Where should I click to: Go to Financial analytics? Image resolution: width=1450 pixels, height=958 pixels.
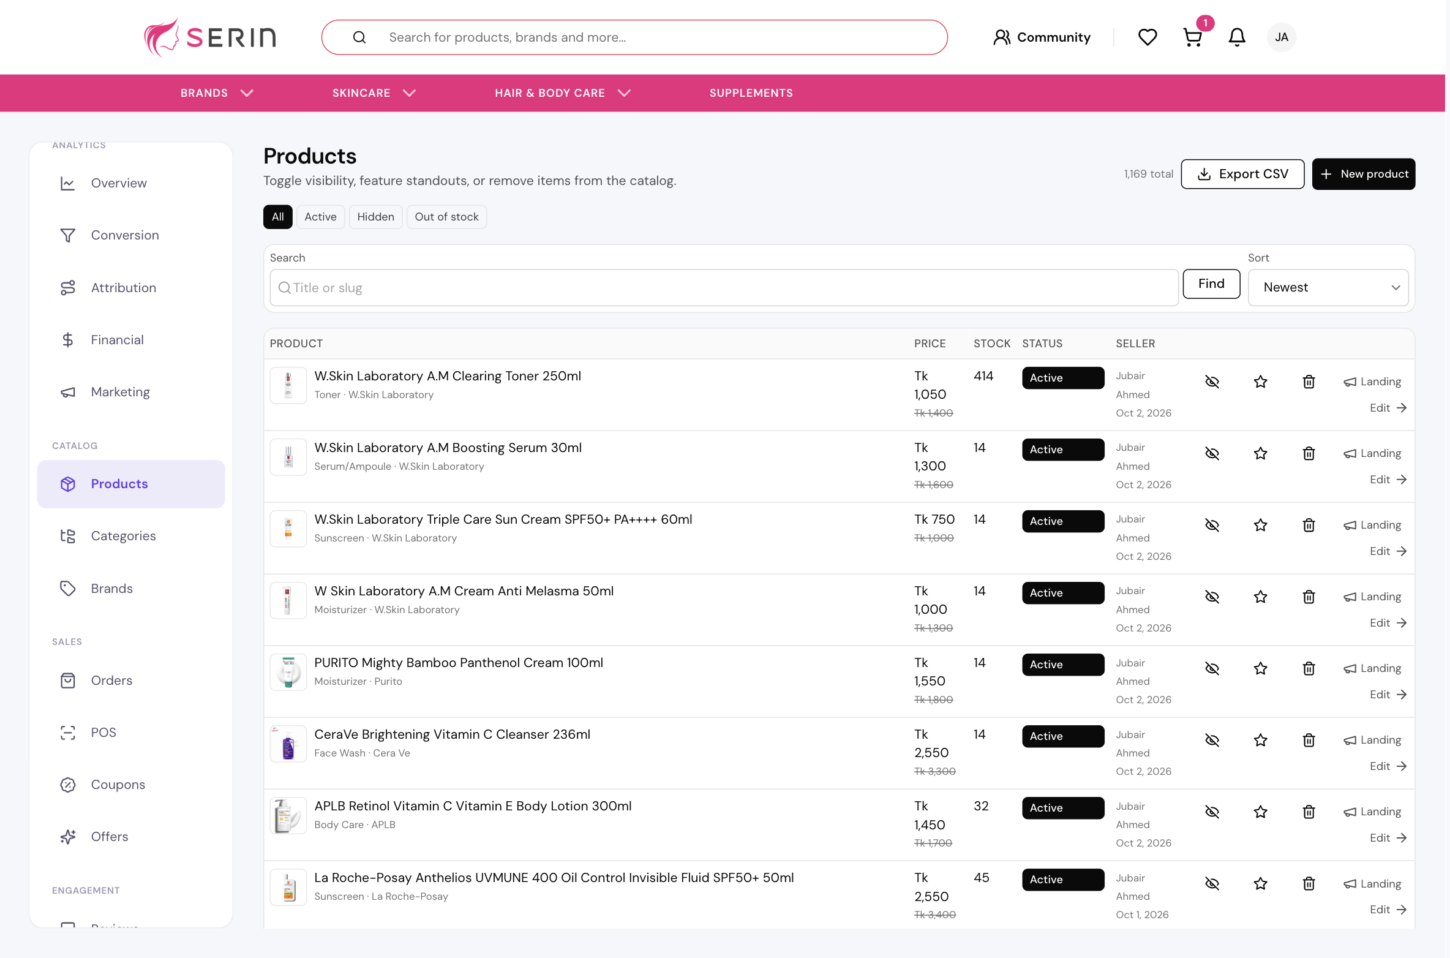point(131,340)
